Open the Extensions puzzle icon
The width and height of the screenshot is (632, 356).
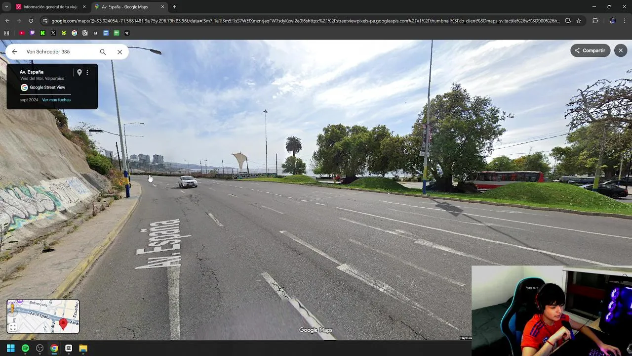pos(595,21)
